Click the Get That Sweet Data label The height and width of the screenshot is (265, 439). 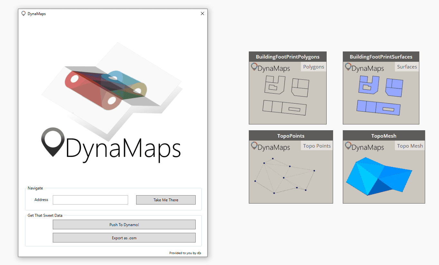click(45, 215)
